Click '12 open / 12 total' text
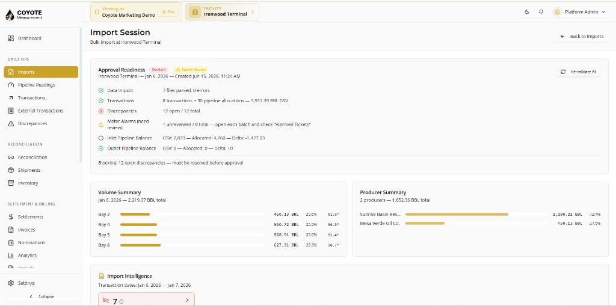 click(182, 111)
